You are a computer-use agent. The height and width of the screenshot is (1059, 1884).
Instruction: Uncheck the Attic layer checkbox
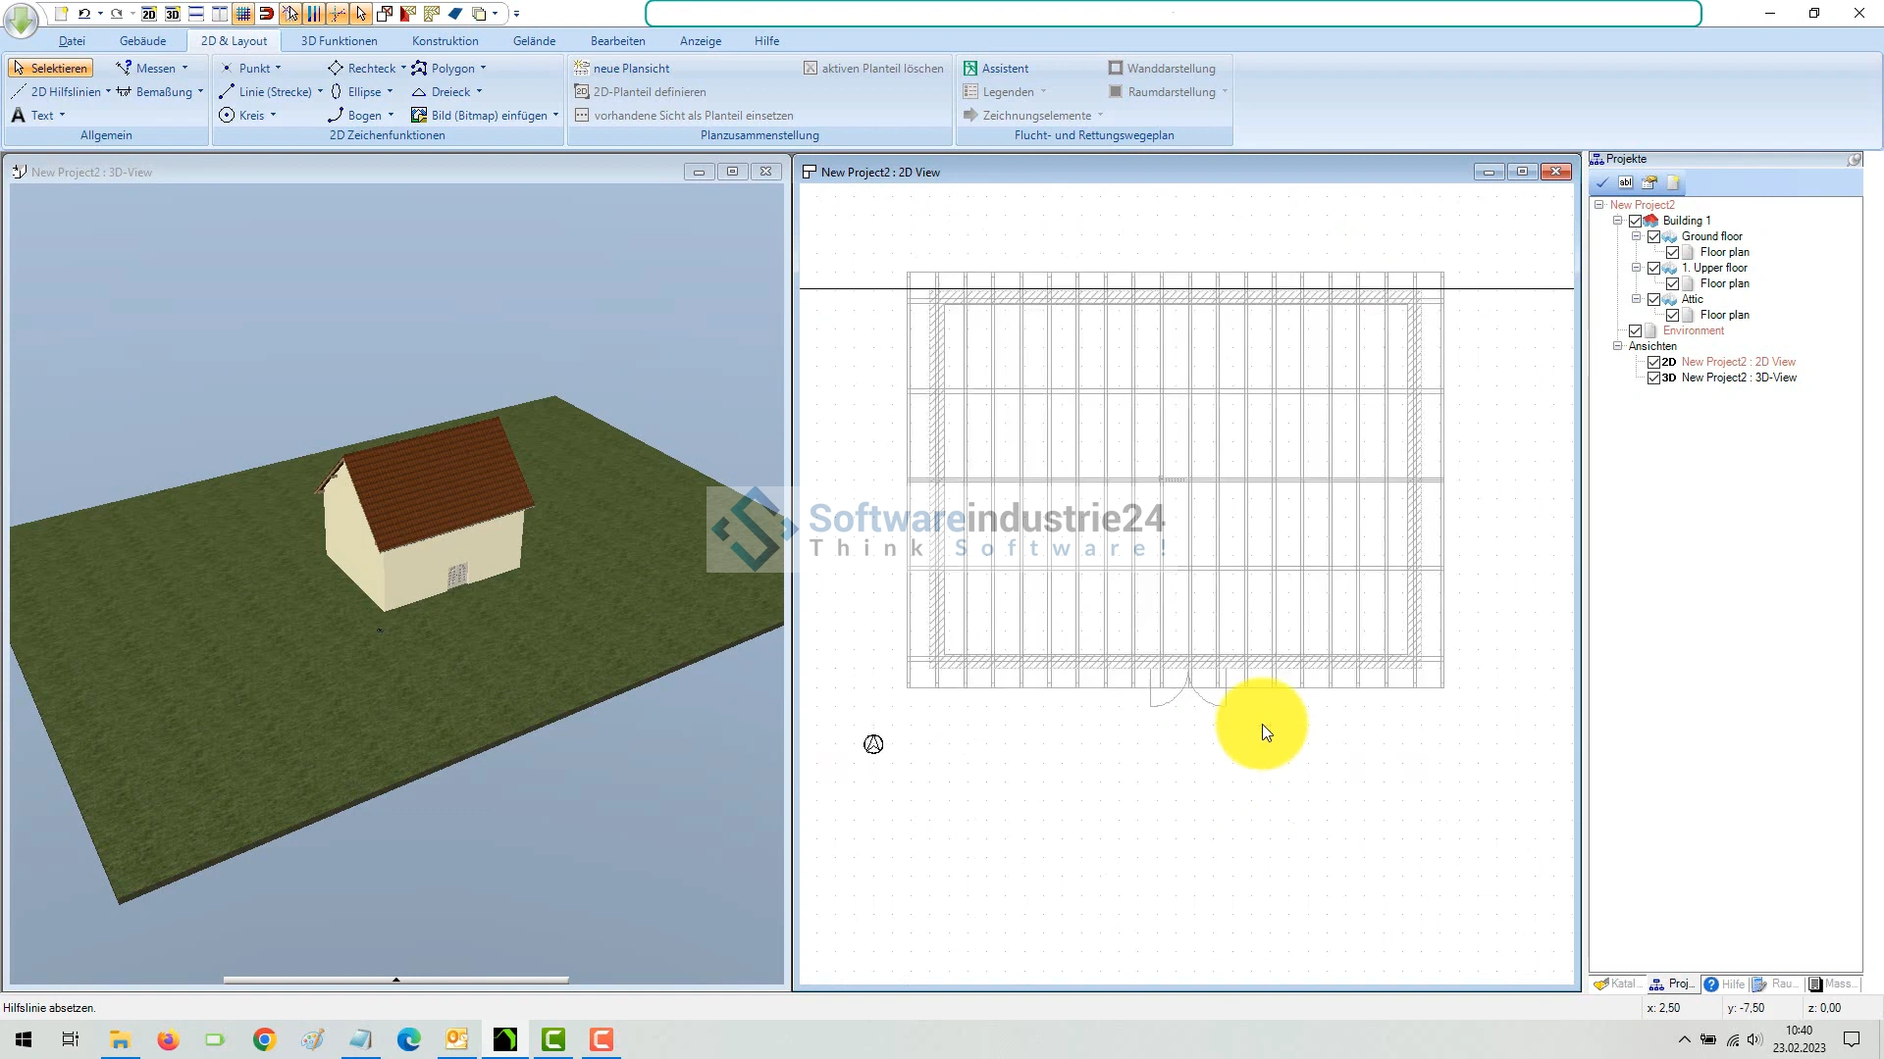1653,299
